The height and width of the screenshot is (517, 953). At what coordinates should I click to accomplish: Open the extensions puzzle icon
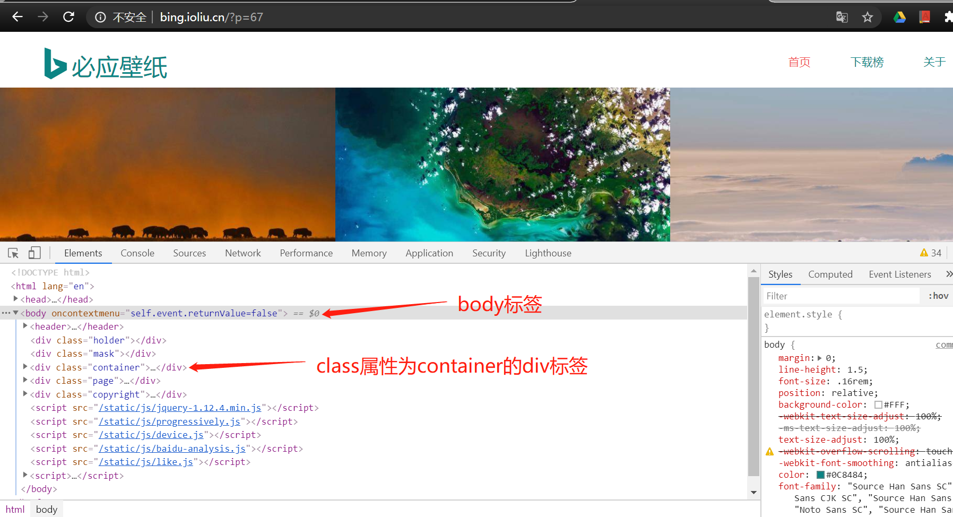tap(948, 18)
